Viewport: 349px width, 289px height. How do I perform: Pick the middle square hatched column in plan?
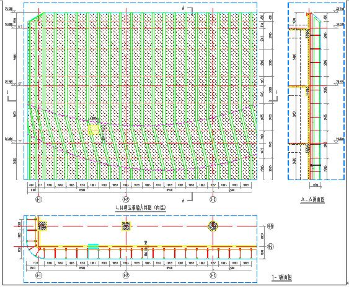[x=126, y=226]
